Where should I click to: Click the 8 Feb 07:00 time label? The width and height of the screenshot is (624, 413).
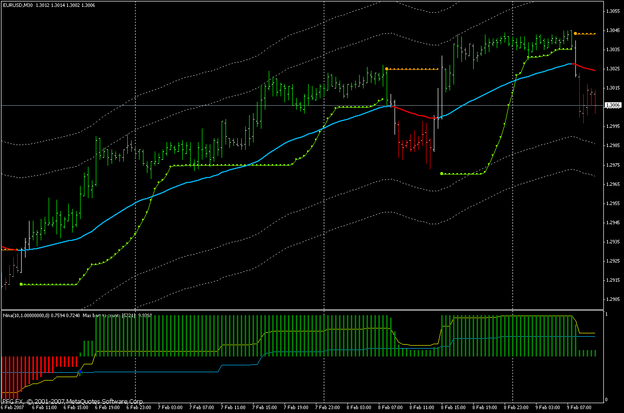coord(390,408)
